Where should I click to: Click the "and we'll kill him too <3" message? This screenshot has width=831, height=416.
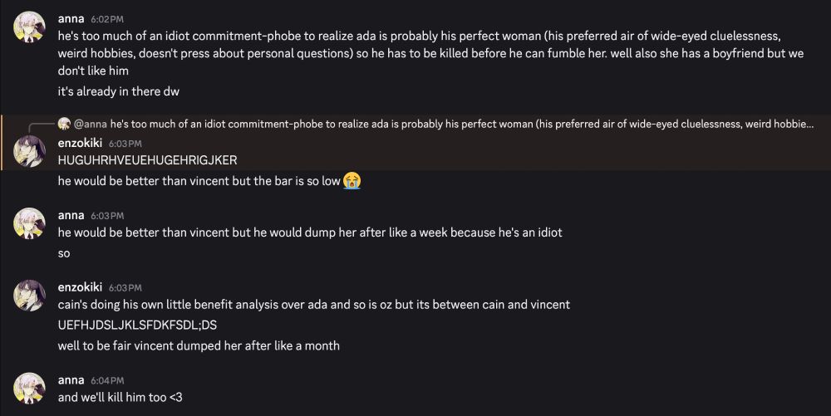tap(120, 398)
